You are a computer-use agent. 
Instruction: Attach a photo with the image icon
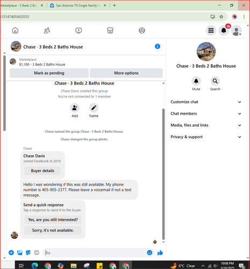click(x=20, y=253)
